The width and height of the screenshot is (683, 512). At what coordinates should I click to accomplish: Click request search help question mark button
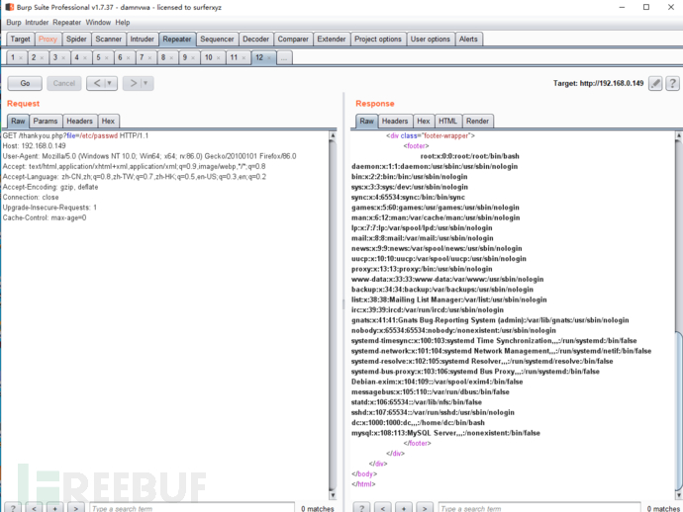13,508
